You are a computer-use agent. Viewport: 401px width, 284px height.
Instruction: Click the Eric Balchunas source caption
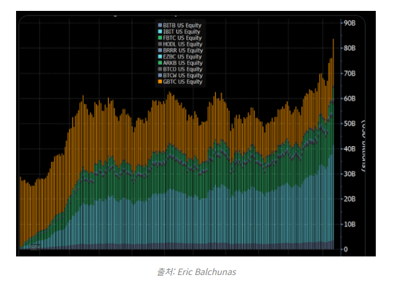tap(196, 272)
